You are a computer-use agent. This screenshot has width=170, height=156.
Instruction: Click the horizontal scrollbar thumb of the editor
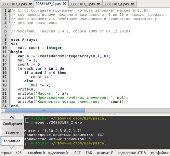(x=45, y=110)
